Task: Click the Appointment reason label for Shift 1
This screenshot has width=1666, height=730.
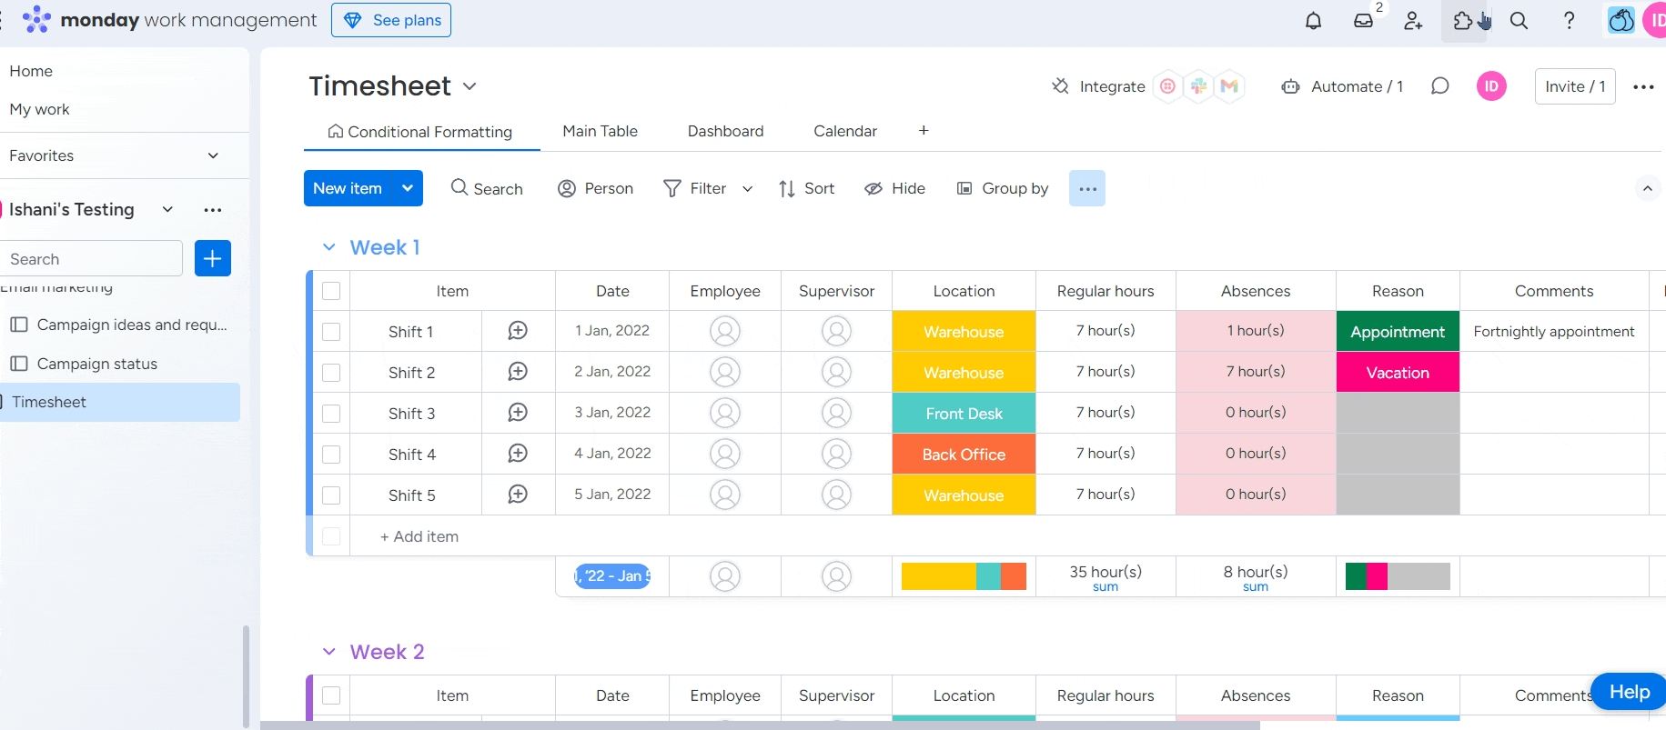Action: click(1398, 332)
